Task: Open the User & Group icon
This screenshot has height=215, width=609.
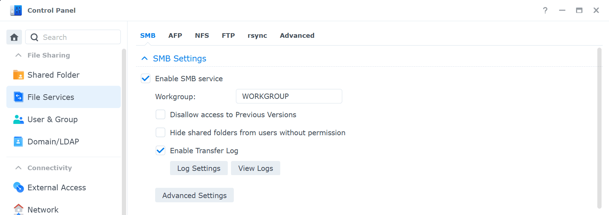Action: point(18,119)
